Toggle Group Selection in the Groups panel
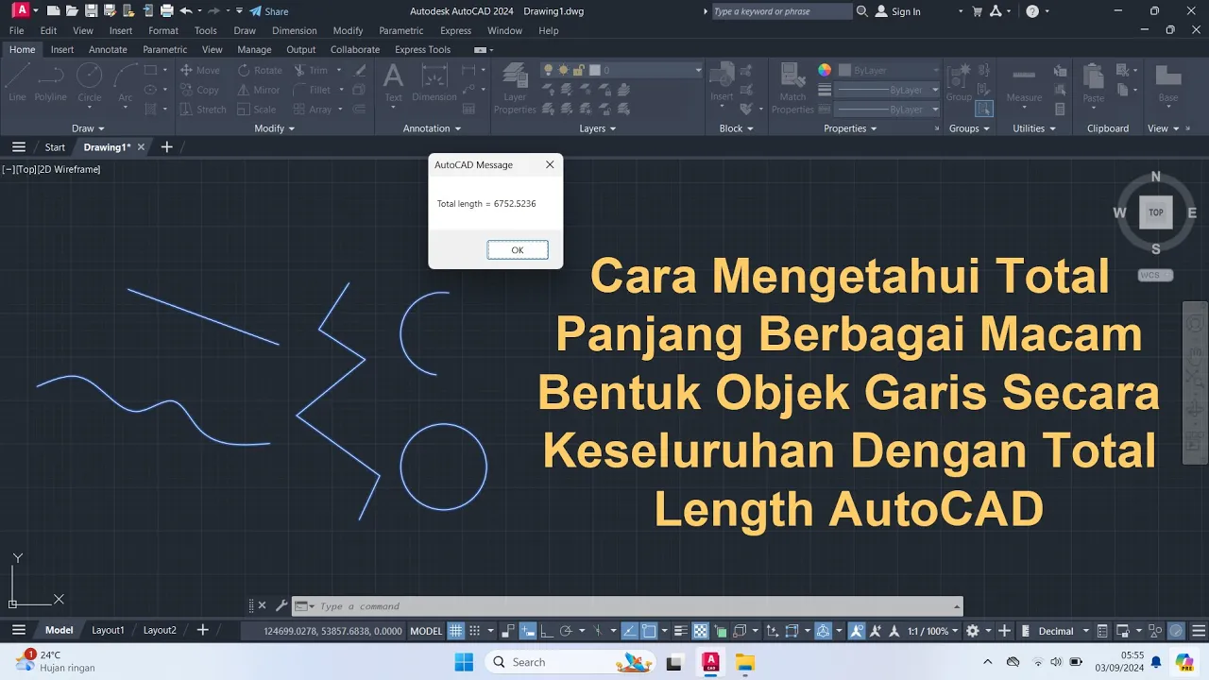This screenshot has width=1209, height=680. [x=984, y=110]
